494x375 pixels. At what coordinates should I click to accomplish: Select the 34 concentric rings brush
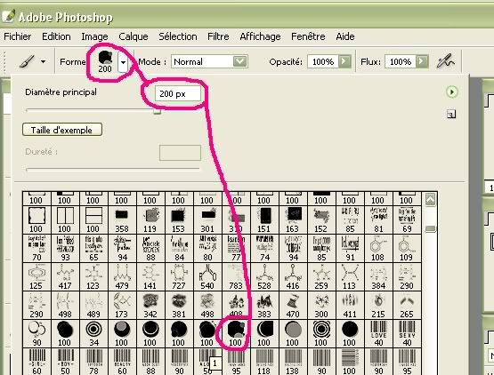pyautogui.click(x=93, y=333)
